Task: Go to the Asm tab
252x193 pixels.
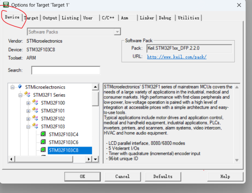Action: click(x=125, y=18)
